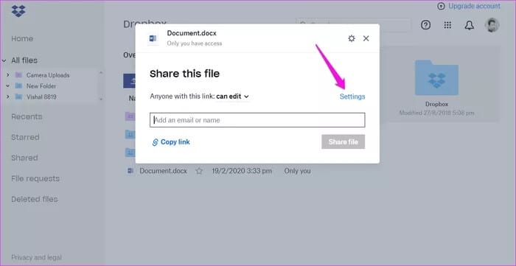Open File requests in sidebar
Viewport: 516px width, 266px height.
(35, 178)
